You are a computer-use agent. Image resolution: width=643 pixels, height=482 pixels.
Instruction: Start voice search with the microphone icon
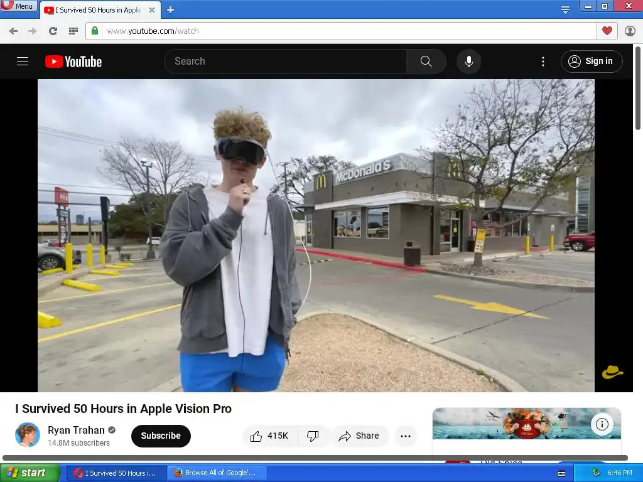(468, 62)
